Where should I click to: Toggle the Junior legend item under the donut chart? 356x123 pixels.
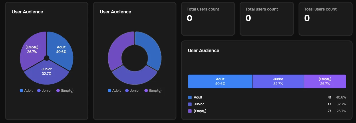[133, 91]
